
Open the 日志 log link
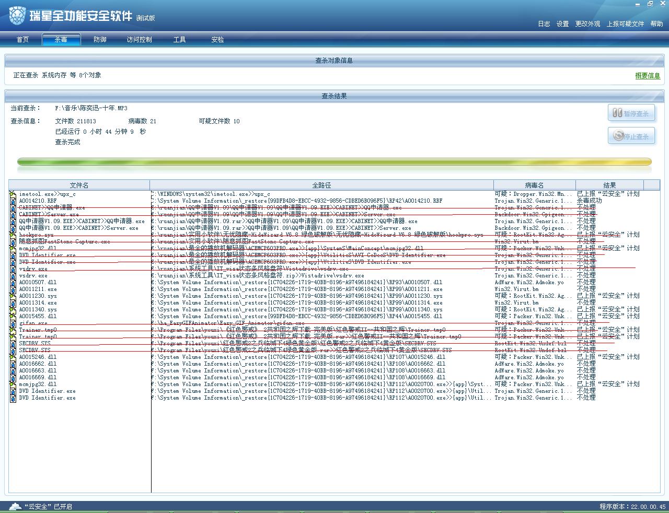point(544,24)
